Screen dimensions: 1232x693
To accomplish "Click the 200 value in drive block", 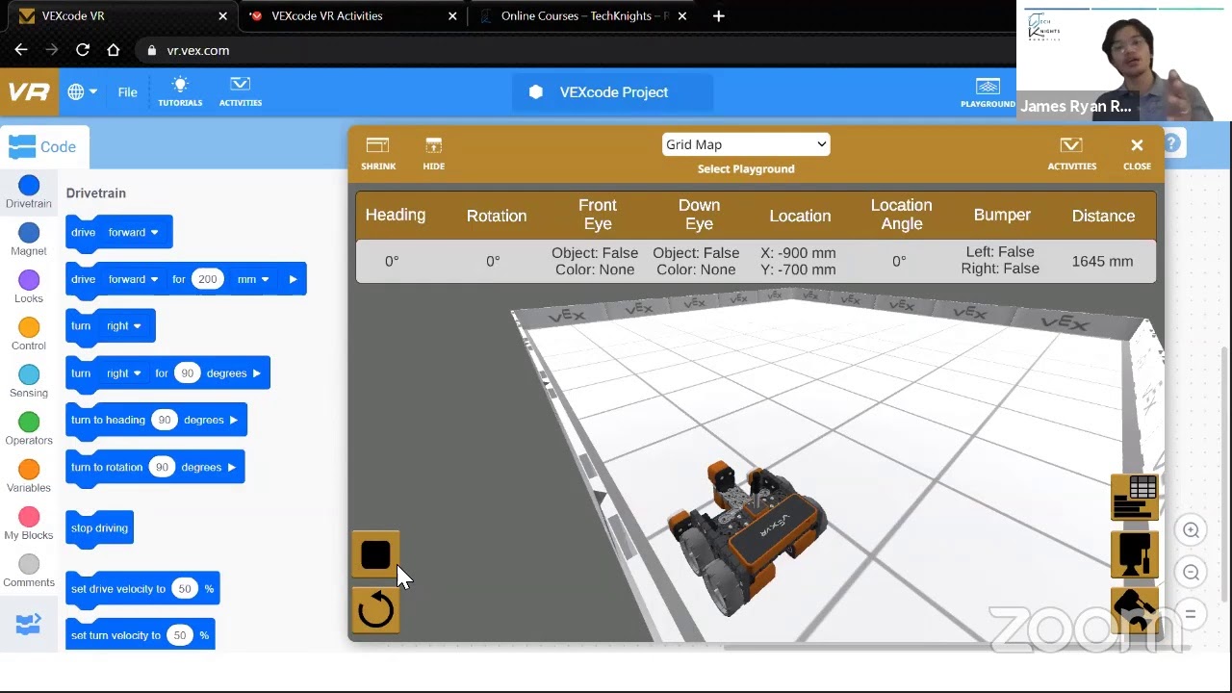I will click(207, 279).
